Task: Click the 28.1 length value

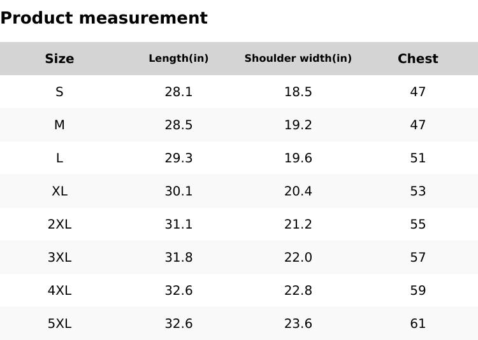Action: (178, 92)
